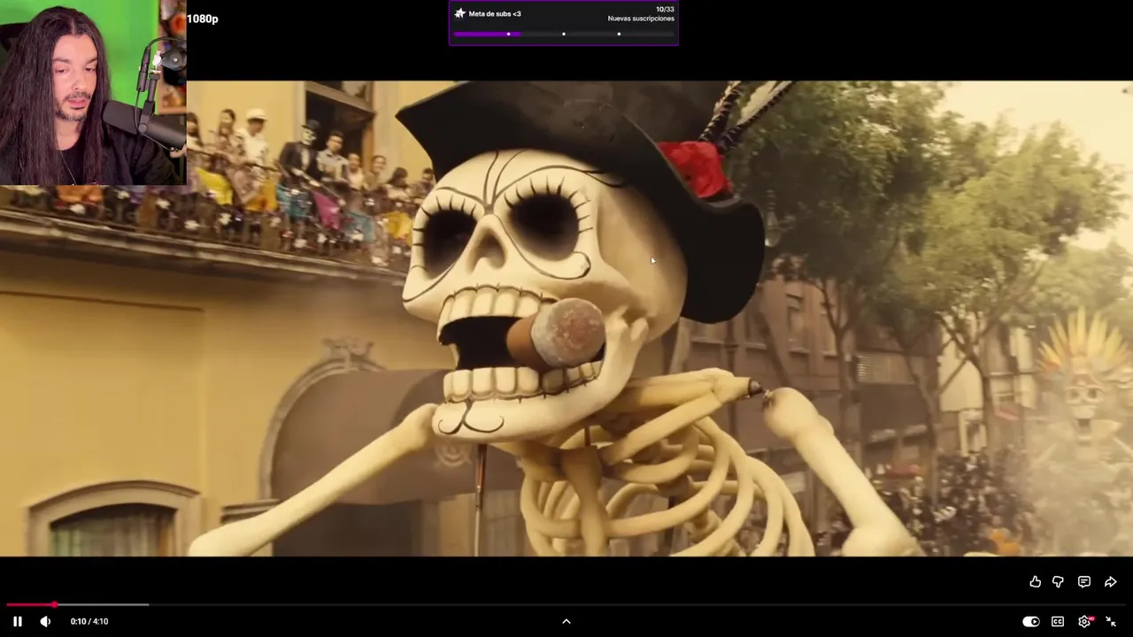Like the video with thumbs up
Screen dimensions: 1133x637
pos(1035,581)
